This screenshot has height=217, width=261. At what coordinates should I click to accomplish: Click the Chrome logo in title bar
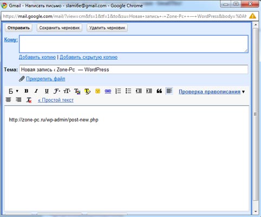pyautogui.click(x=4, y=5)
